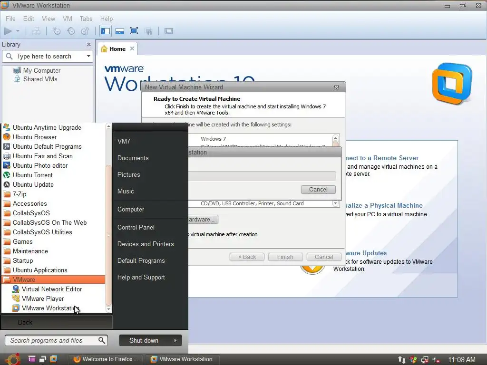The height and width of the screenshot is (365, 487).
Task: Open Devices and Printers
Action: 146,244
